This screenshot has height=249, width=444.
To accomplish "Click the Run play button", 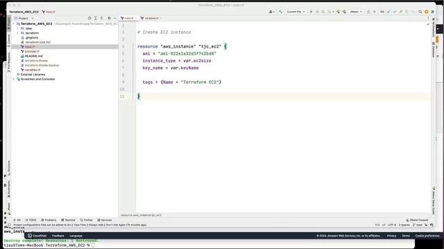I will pos(311,12).
